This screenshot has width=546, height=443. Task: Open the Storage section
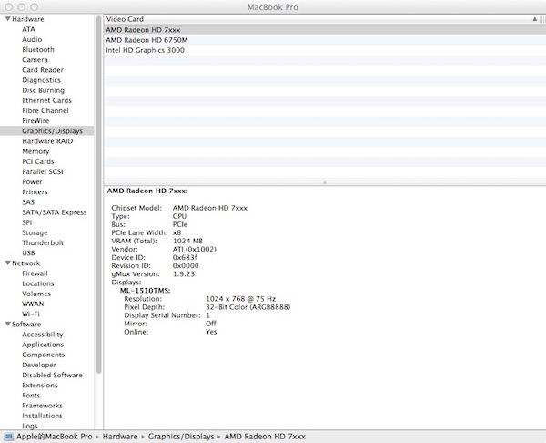point(35,232)
